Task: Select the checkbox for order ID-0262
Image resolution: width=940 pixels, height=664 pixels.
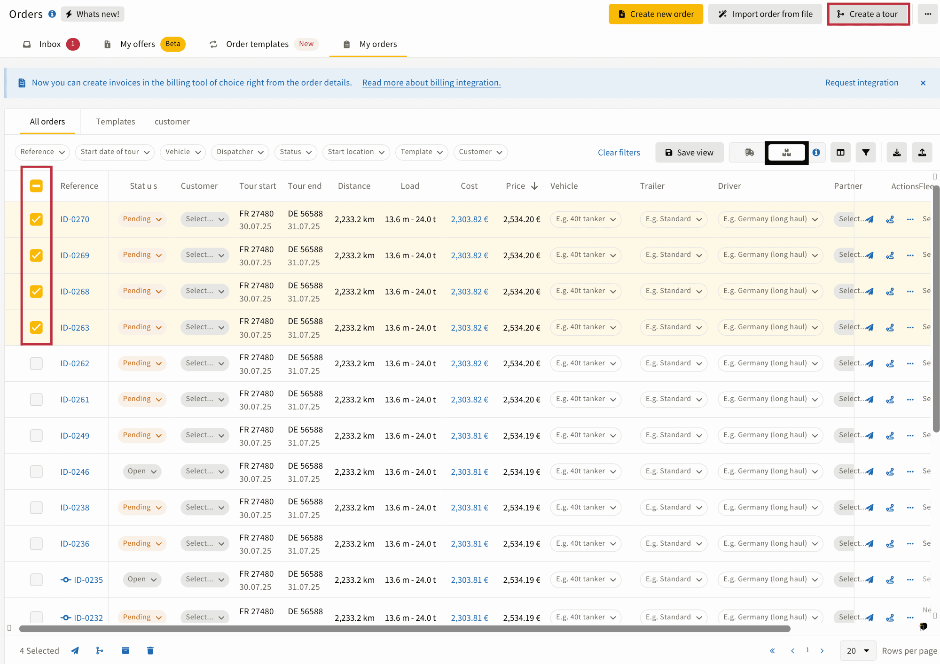Action: tap(36, 363)
